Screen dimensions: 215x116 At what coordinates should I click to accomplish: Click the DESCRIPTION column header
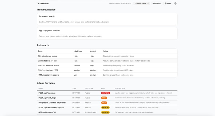120,88
